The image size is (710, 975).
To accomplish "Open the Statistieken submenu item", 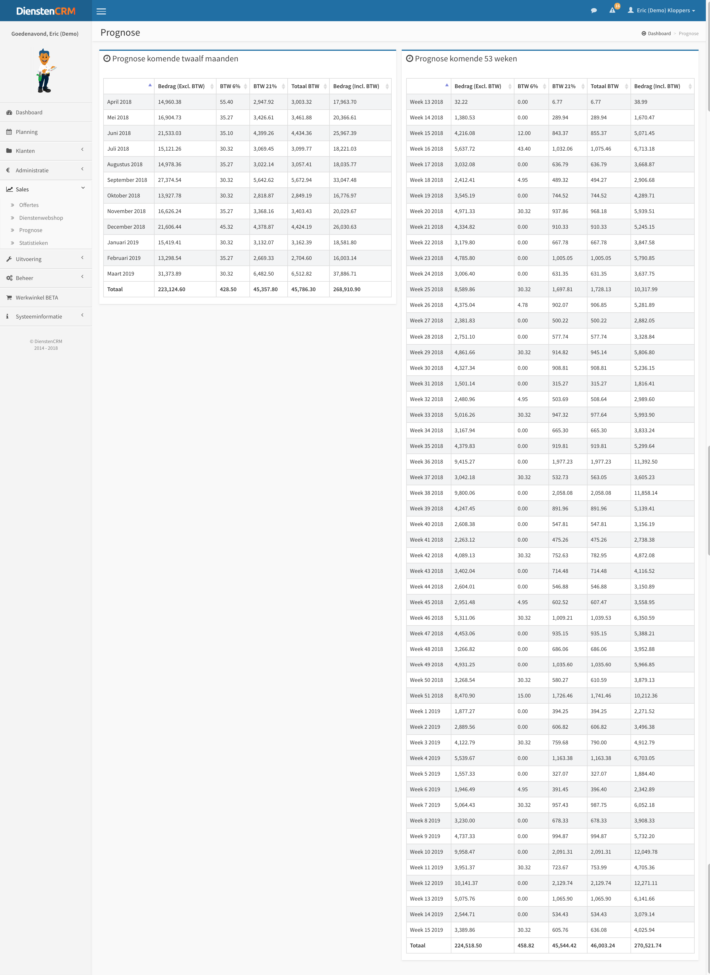I will coord(33,243).
